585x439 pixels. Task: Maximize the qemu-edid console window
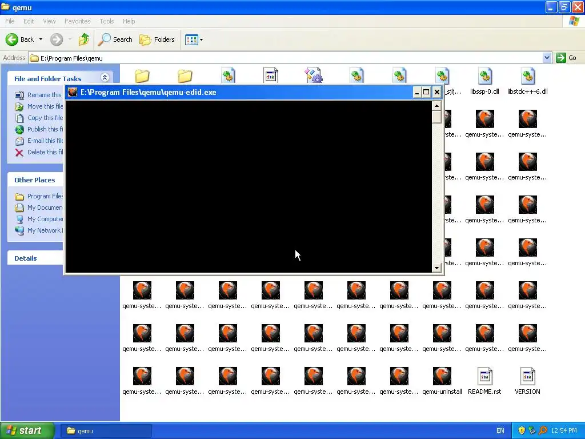tap(426, 92)
